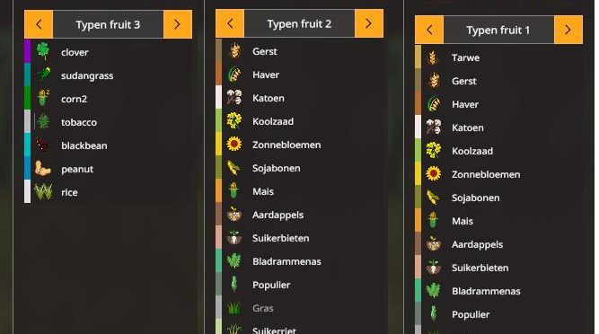Select the Tarwe wheat icon

tap(433, 57)
